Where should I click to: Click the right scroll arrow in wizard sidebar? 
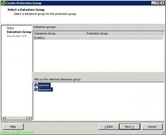tap(30, 118)
